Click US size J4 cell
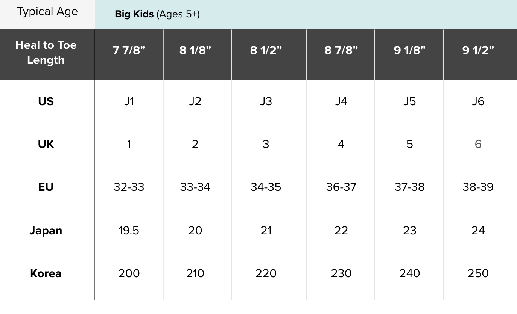 point(341,101)
